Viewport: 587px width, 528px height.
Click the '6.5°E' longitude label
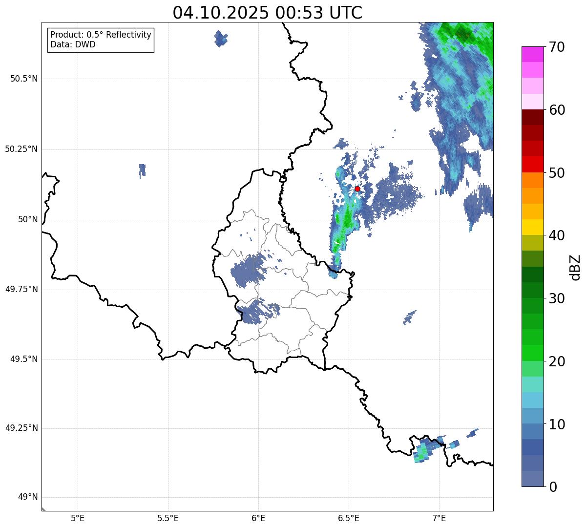(349, 518)
